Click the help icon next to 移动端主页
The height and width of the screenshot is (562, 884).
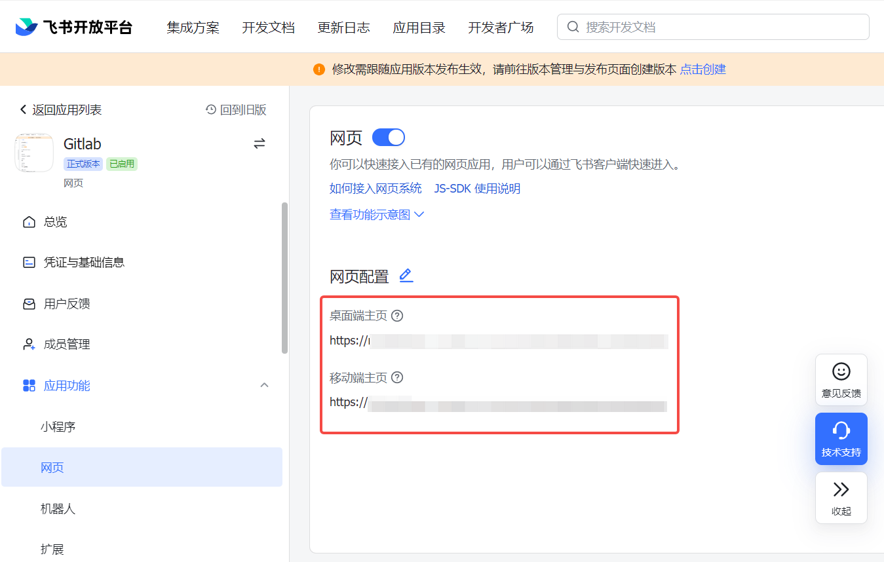pos(397,378)
